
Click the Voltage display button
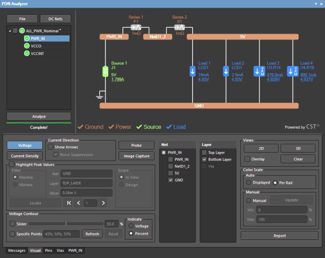(x=25, y=145)
